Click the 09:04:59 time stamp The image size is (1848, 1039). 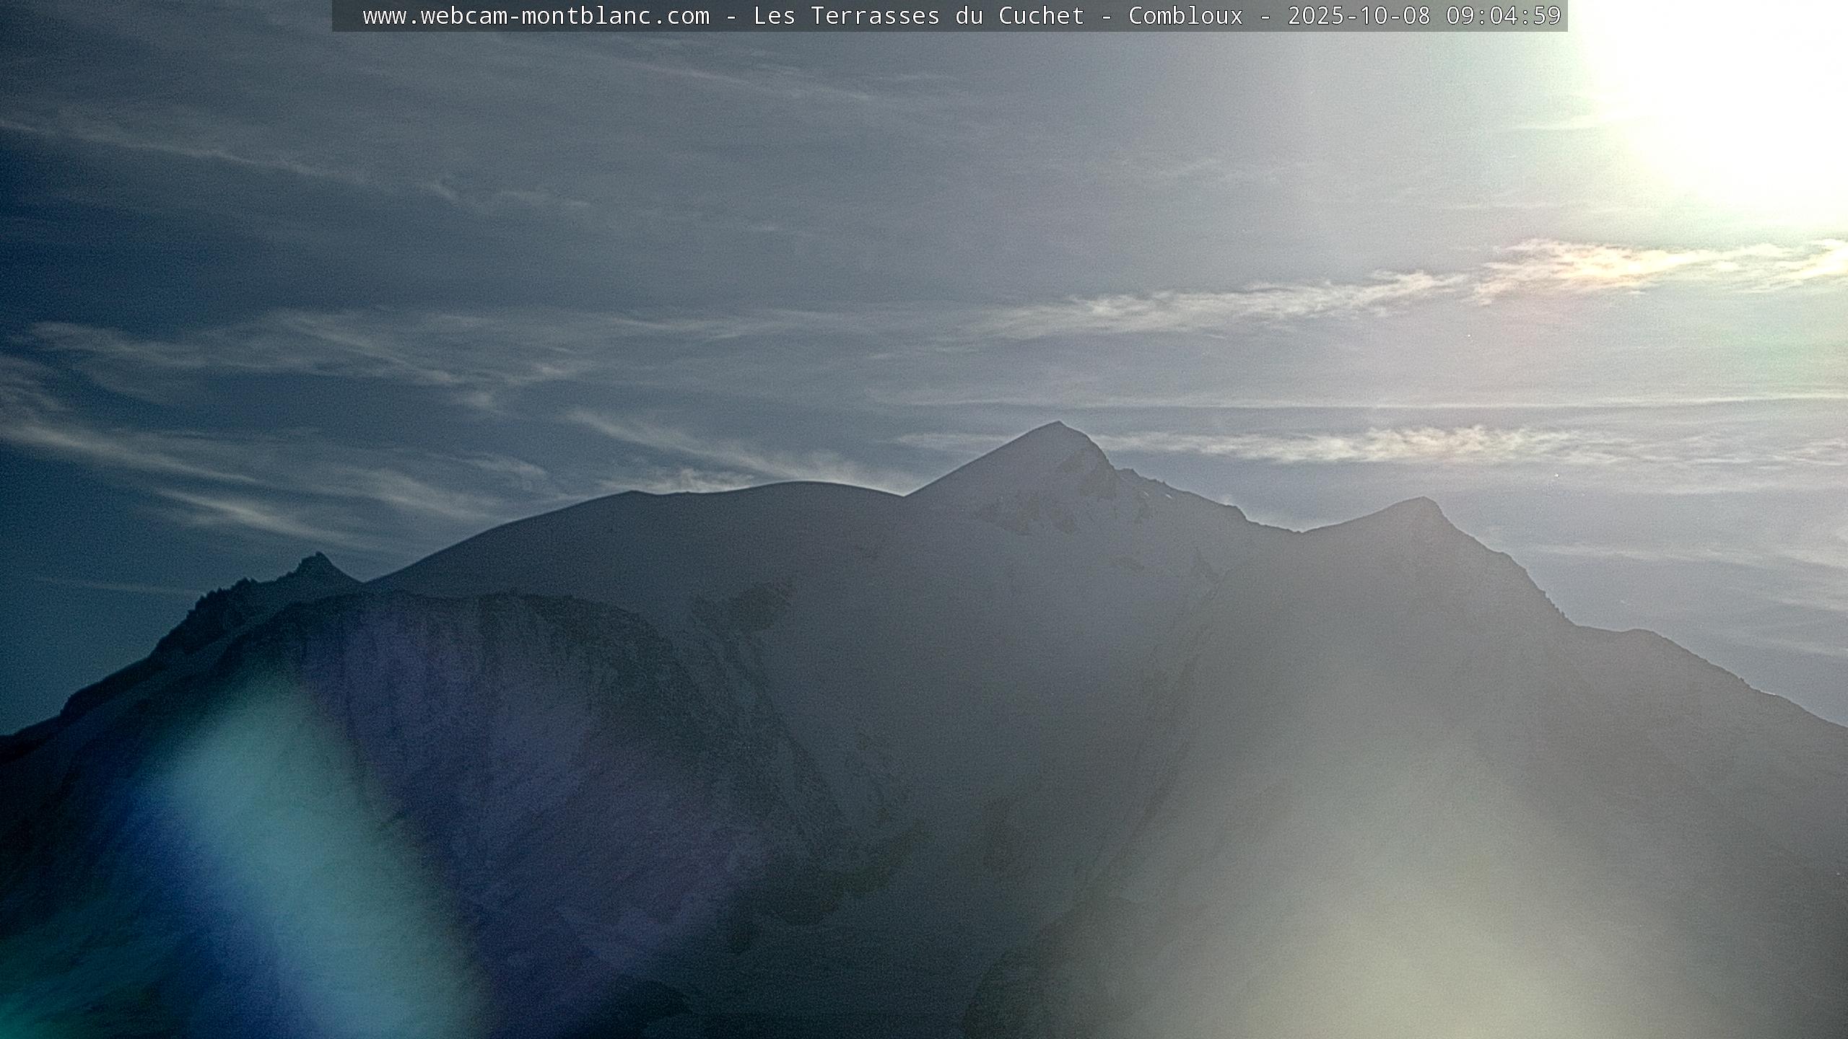pos(1503,16)
